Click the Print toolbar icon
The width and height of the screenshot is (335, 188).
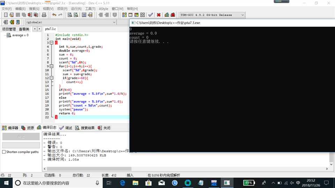44,15
